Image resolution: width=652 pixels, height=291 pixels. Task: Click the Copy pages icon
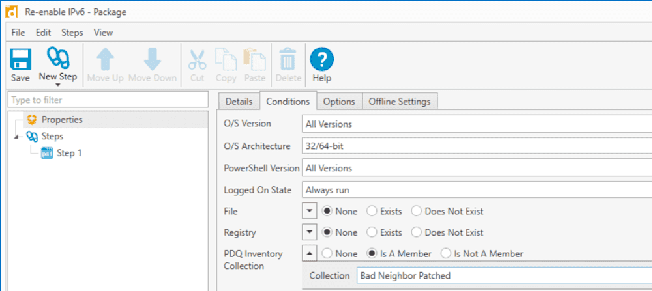tap(226, 59)
